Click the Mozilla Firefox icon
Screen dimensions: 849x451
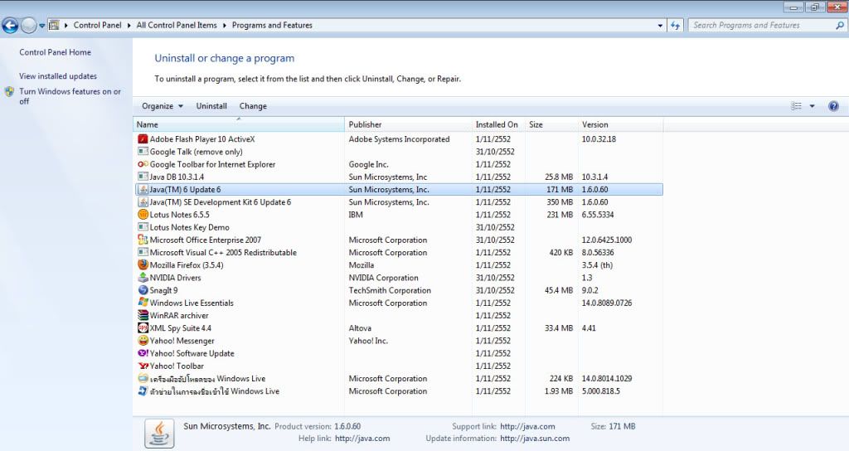coord(143,264)
